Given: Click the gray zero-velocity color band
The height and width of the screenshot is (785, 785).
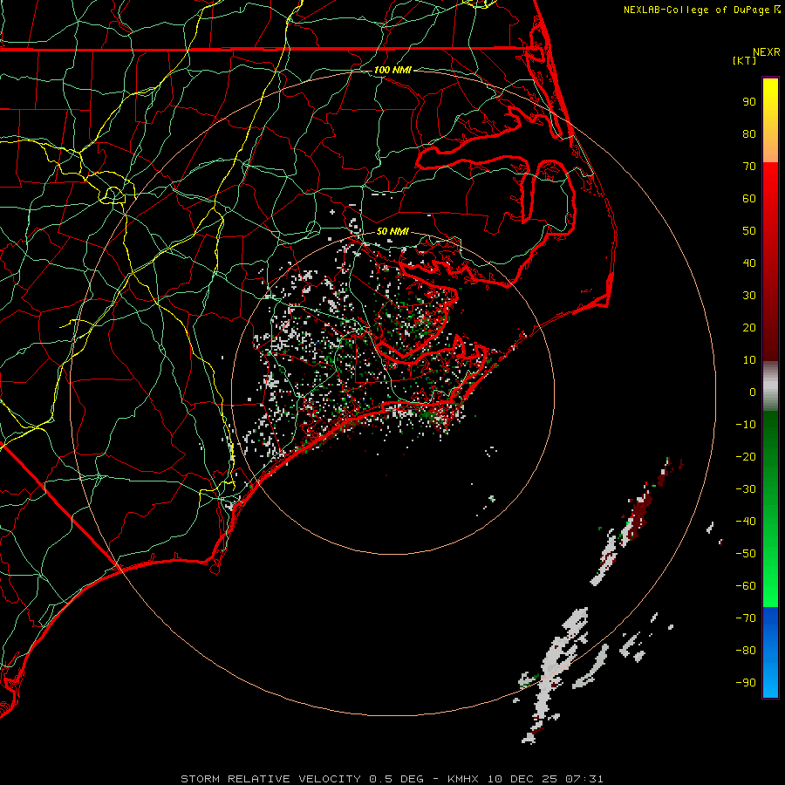Looking at the screenshot, I should [x=770, y=385].
